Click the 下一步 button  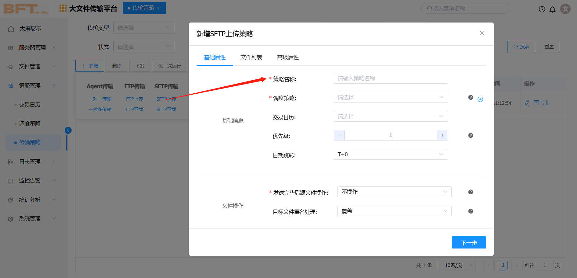pyautogui.click(x=469, y=243)
